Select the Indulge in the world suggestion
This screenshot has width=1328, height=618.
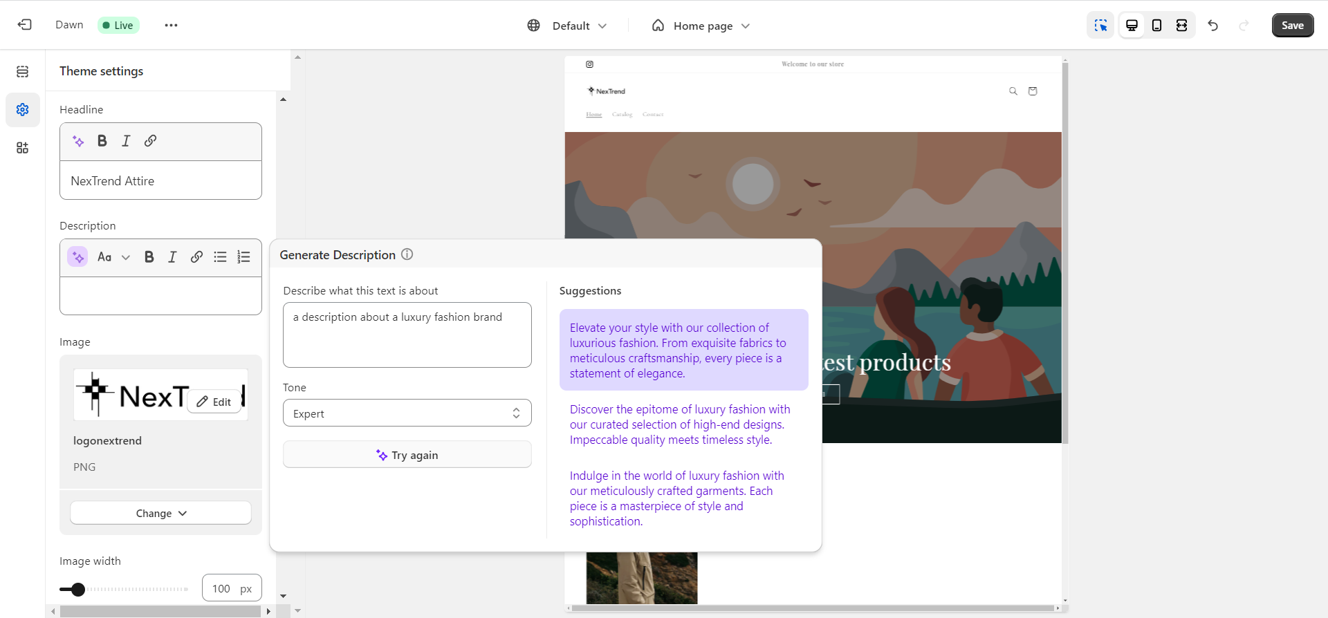(x=683, y=498)
